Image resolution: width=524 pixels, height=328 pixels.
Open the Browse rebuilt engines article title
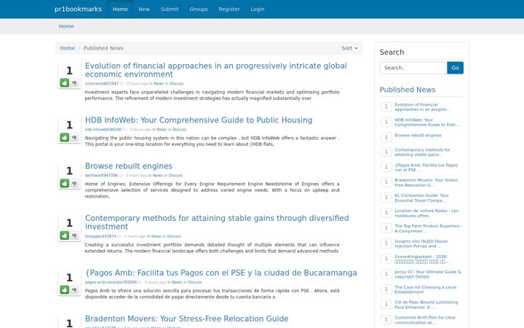click(129, 166)
